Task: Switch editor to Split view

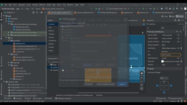Action: click(x=172, y=16)
